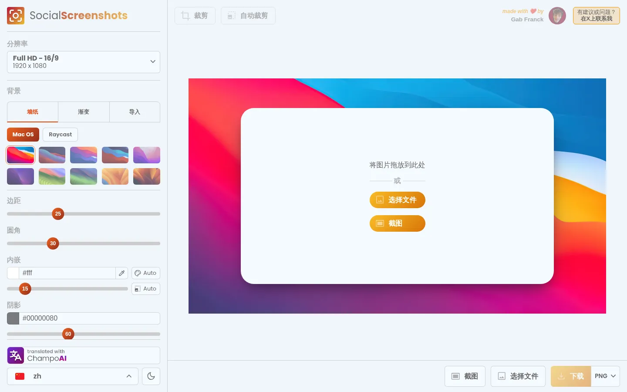Image resolution: width=627 pixels, height=392 pixels.
Task: Open the PNG format dropdown
Action: 605,376
